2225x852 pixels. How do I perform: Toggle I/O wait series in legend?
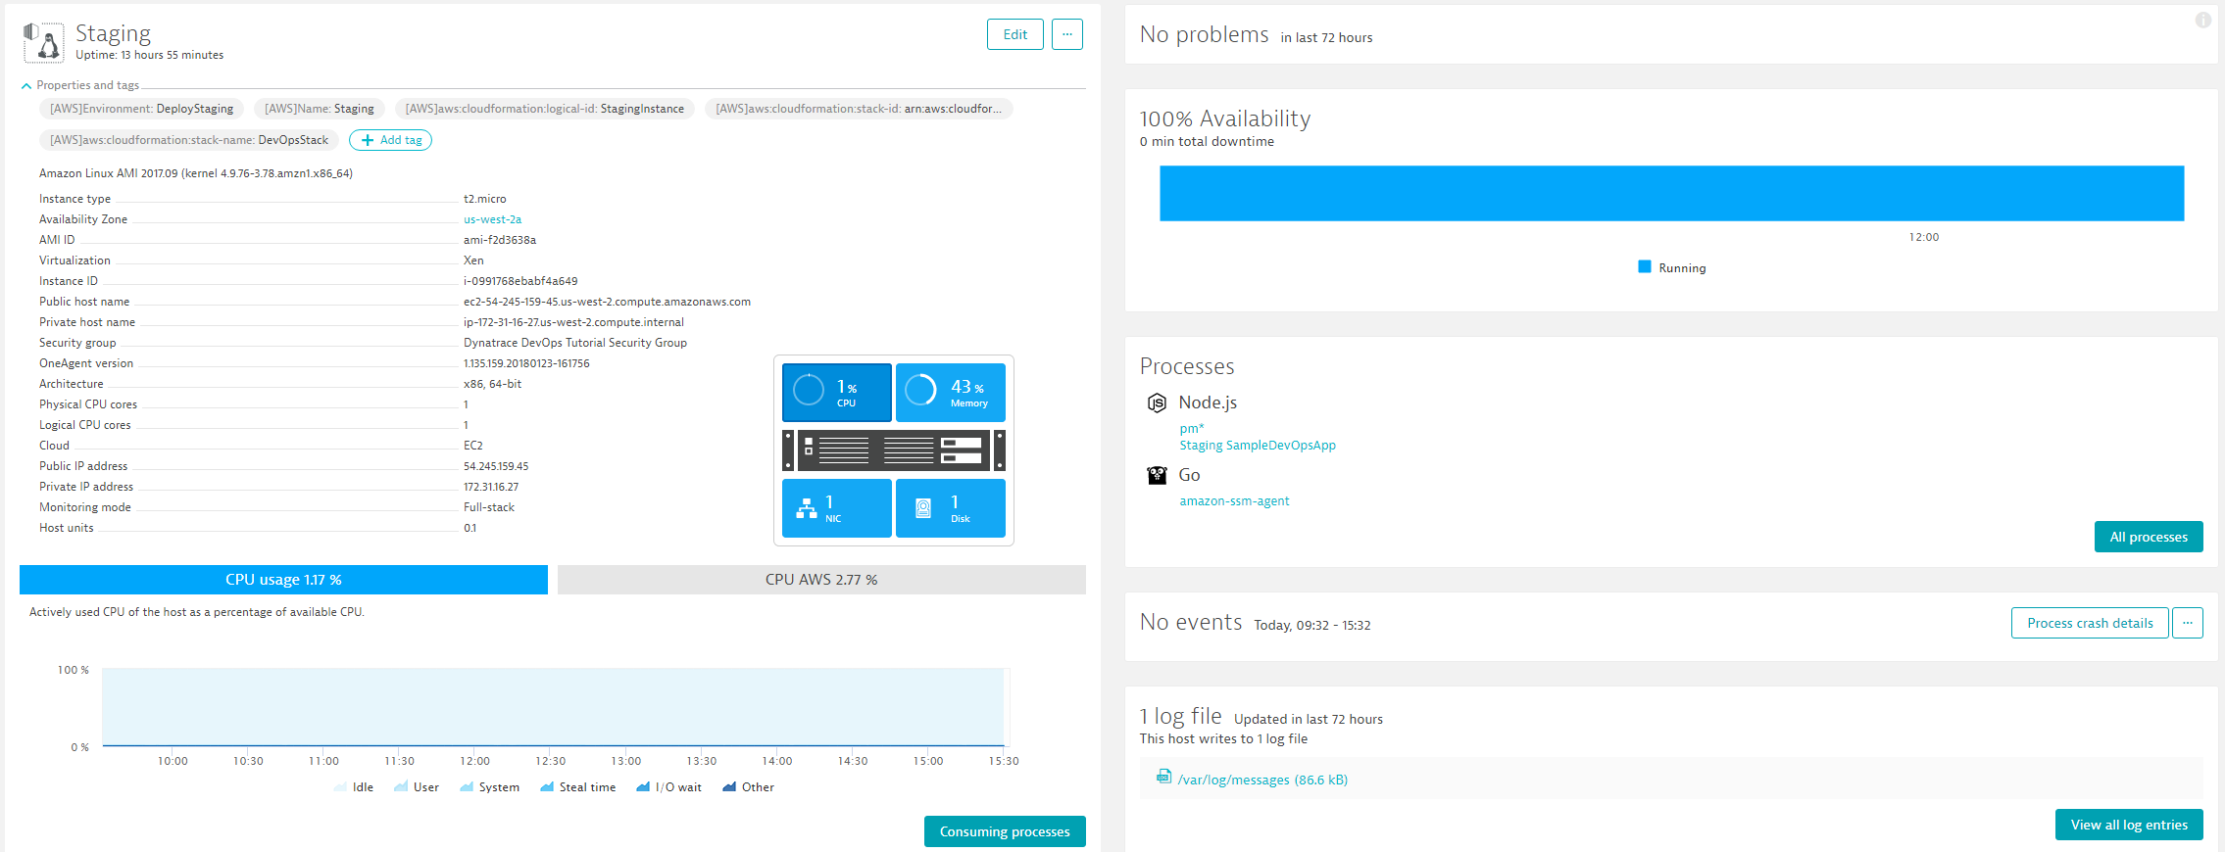click(x=669, y=787)
